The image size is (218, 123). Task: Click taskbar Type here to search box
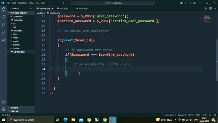point(30,120)
